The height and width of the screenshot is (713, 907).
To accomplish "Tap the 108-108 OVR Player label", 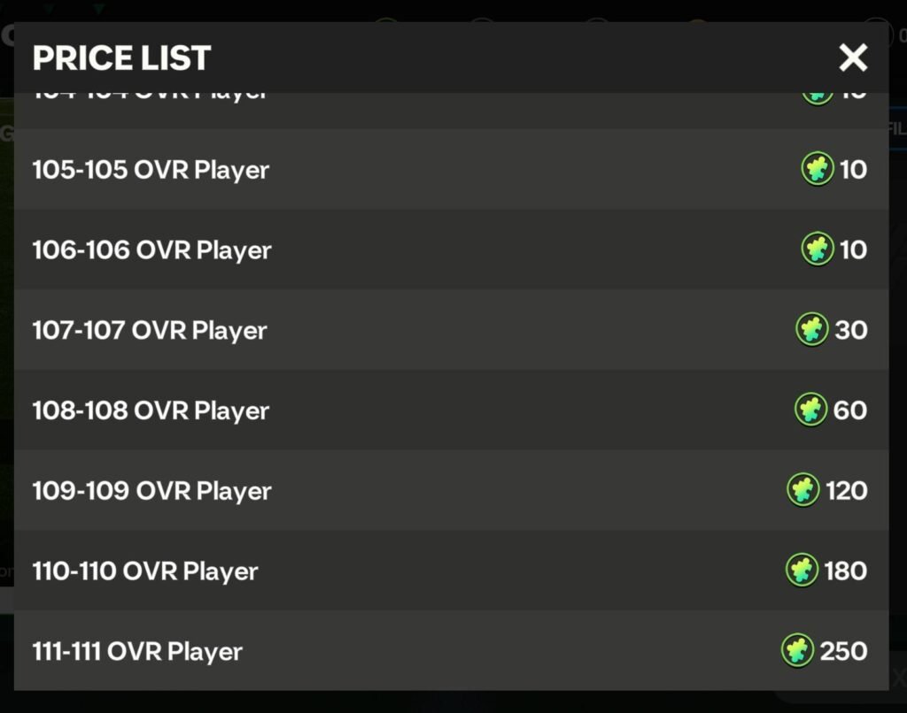I will click(151, 411).
